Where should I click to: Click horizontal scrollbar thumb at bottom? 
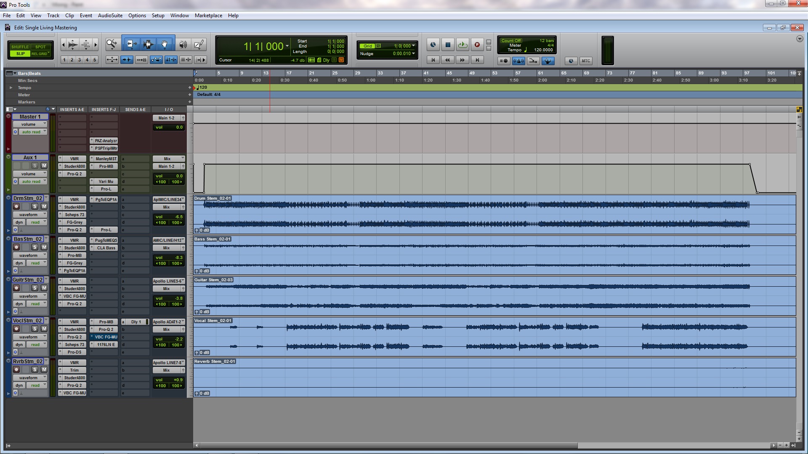(389, 445)
